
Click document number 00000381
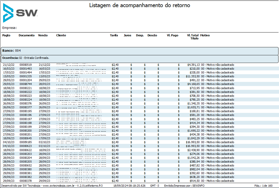click(x=26, y=173)
